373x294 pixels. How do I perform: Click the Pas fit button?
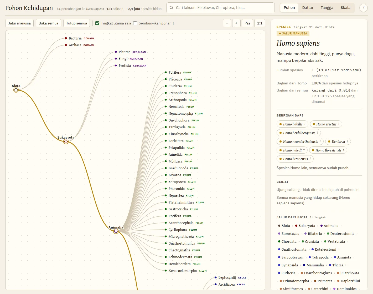tap(247, 23)
